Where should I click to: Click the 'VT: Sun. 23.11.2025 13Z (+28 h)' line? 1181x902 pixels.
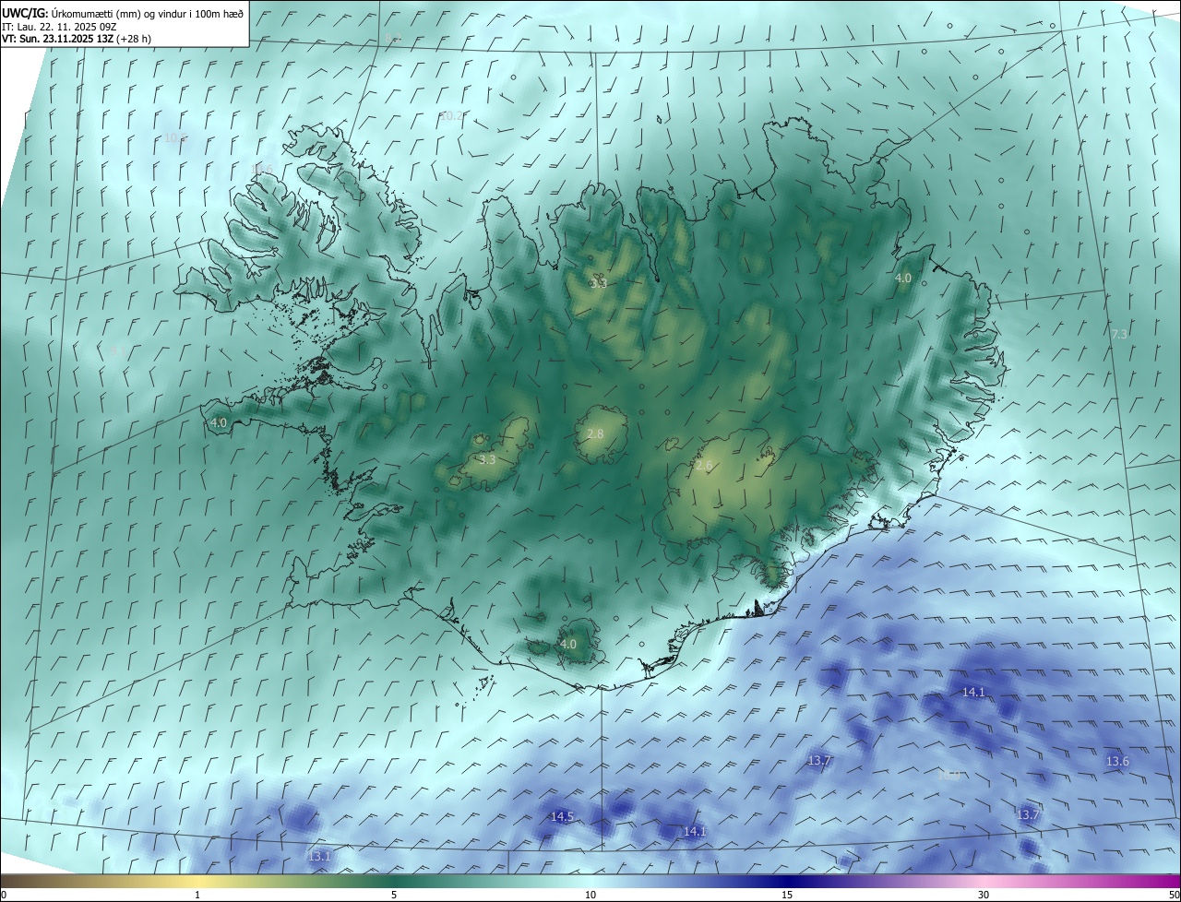77,39
